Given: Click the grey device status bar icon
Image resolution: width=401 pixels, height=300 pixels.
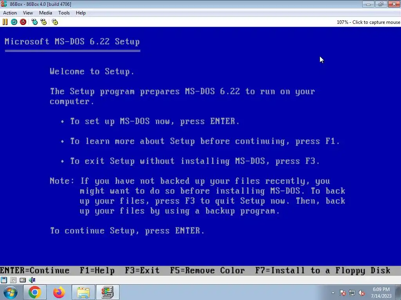Looking at the screenshot, I should click(x=23, y=280).
